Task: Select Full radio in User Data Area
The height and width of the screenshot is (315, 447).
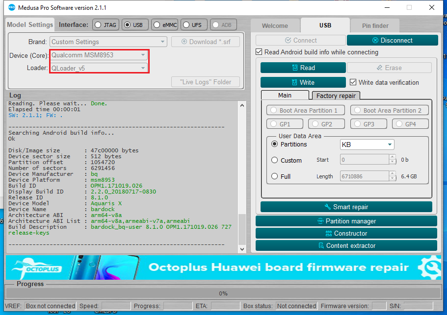Action: 274,176
